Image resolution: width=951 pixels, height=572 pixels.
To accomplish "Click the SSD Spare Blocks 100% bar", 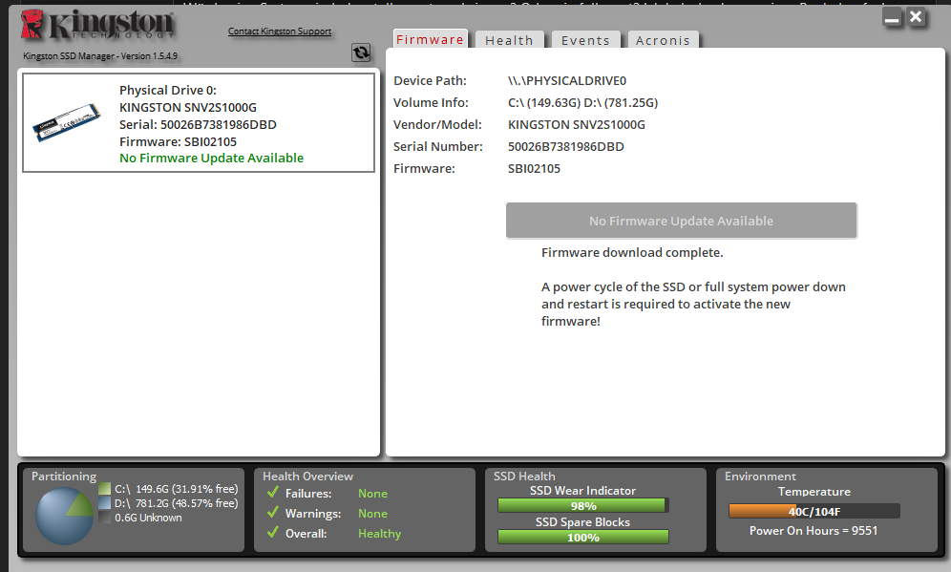I will [582, 537].
